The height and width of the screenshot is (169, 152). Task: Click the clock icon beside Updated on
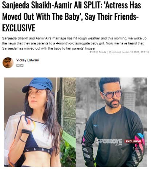[x=110, y=52]
